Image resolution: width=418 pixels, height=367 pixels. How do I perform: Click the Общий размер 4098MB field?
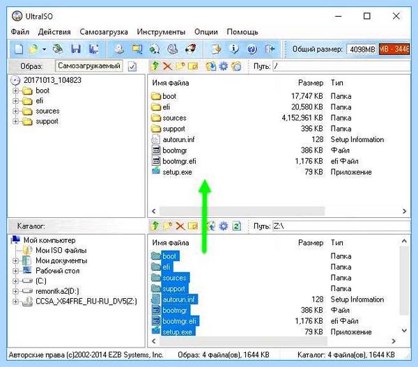point(362,49)
